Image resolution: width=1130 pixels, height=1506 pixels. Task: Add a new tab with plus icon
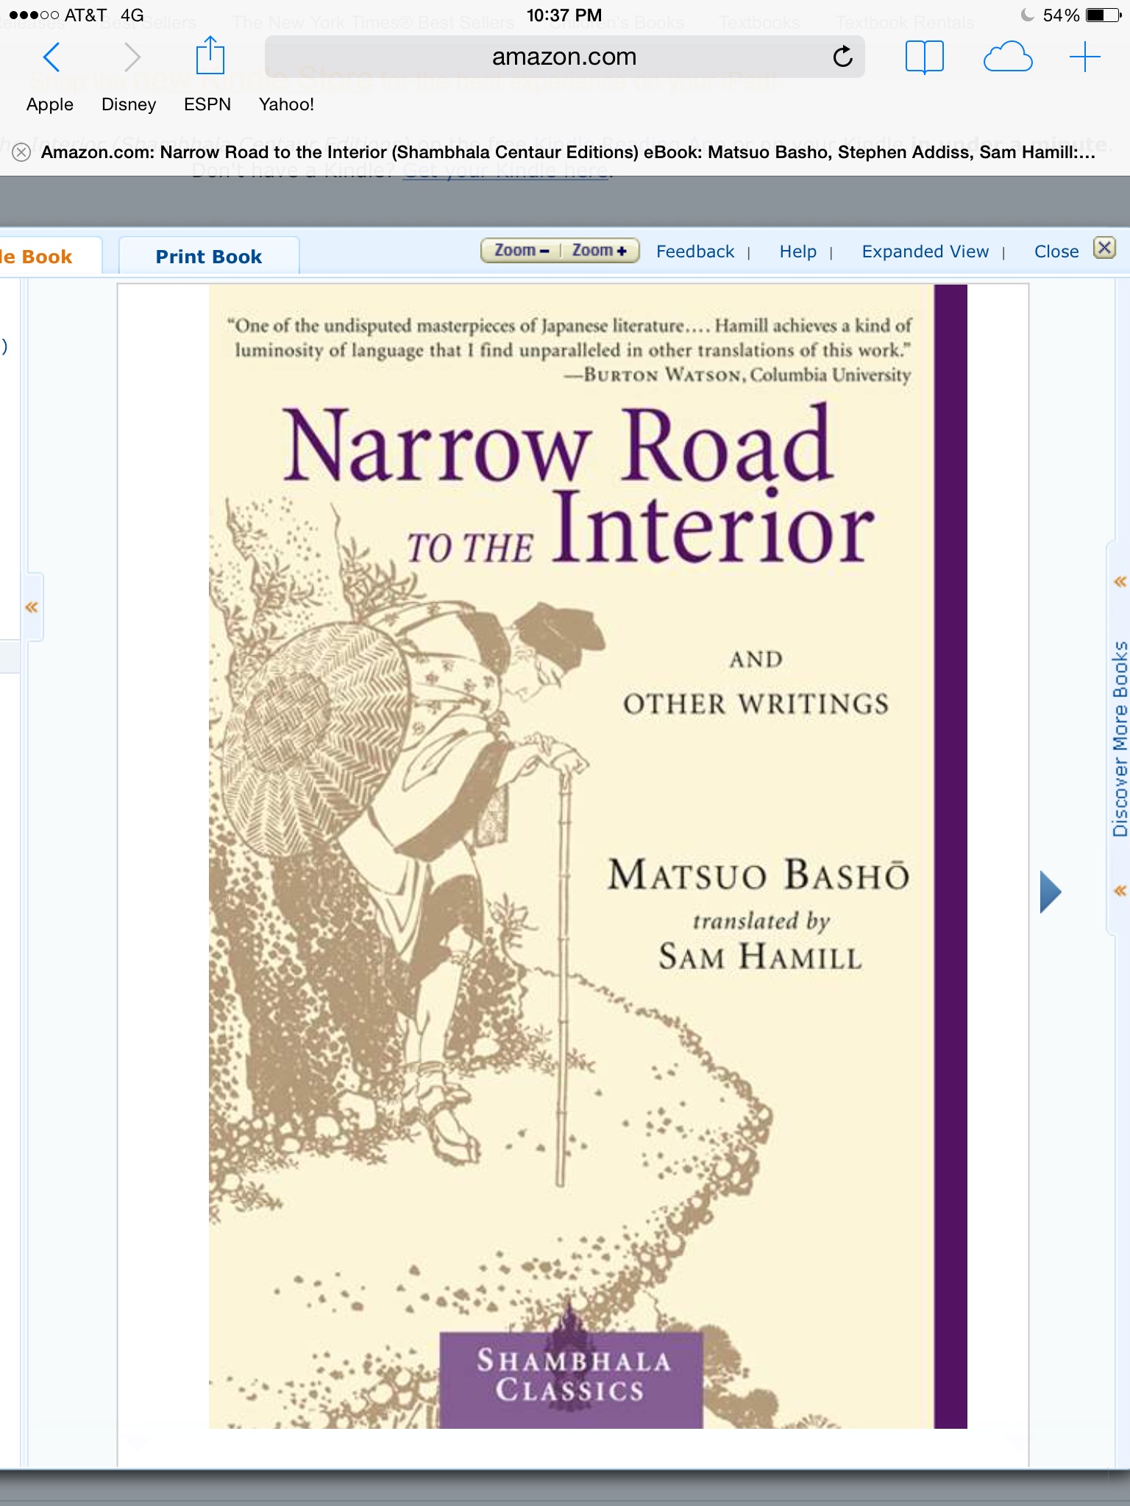pyautogui.click(x=1084, y=57)
